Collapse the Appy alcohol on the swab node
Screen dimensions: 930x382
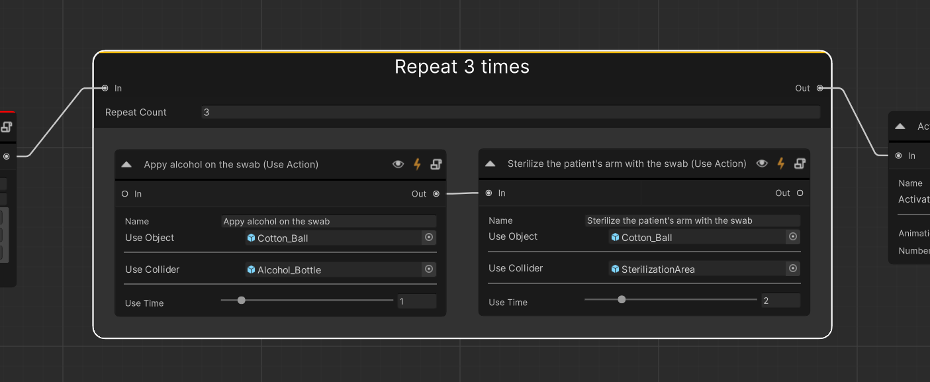[x=126, y=164]
